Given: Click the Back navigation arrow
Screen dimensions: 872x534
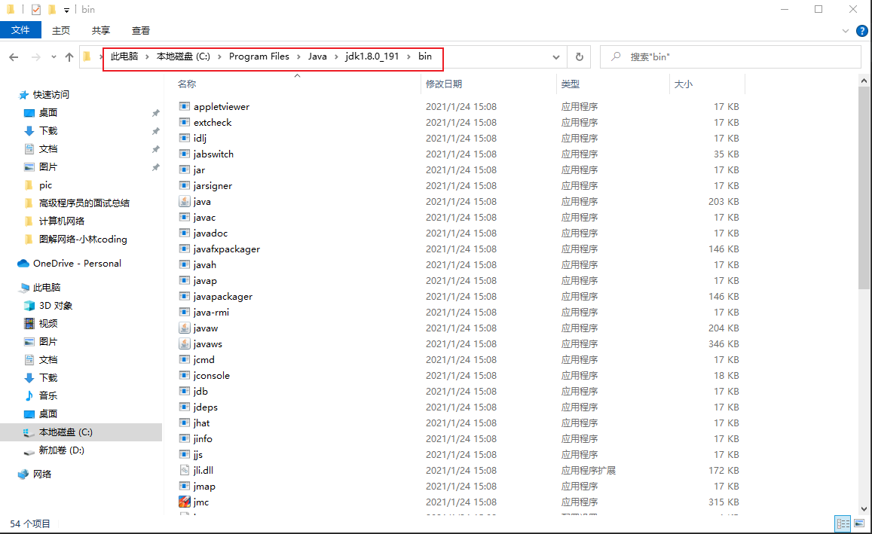Looking at the screenshot, I should 14,56.
